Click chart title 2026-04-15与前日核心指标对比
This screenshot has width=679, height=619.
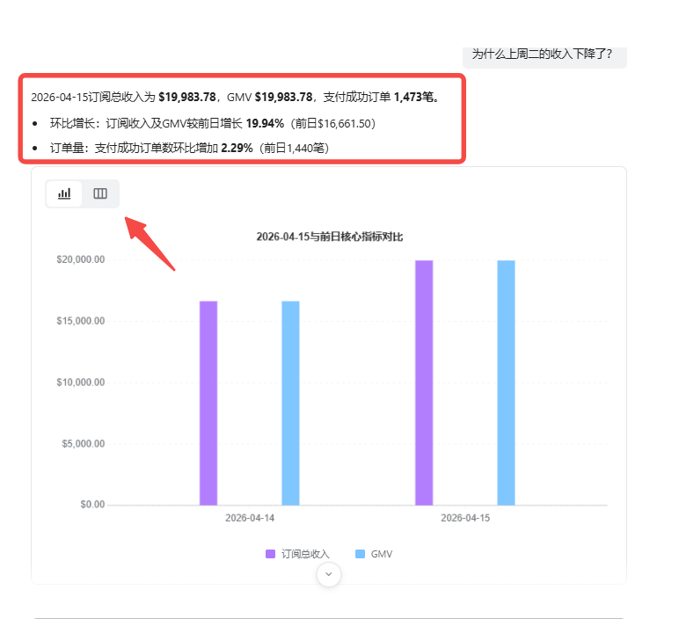tap(329, 237)
